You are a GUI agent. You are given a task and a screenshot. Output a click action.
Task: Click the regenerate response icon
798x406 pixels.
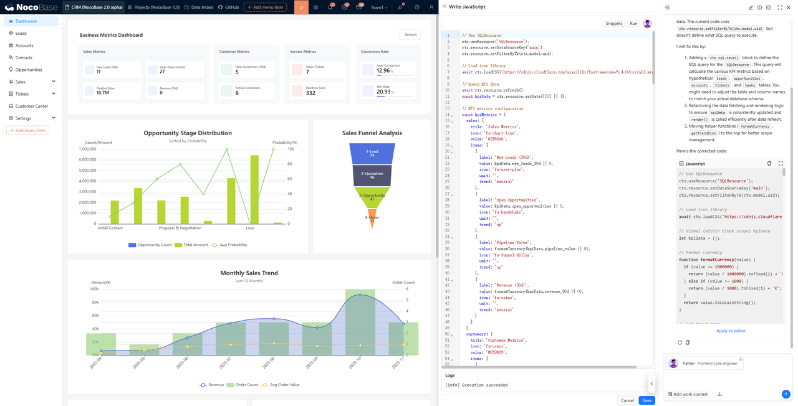[680, 342]
